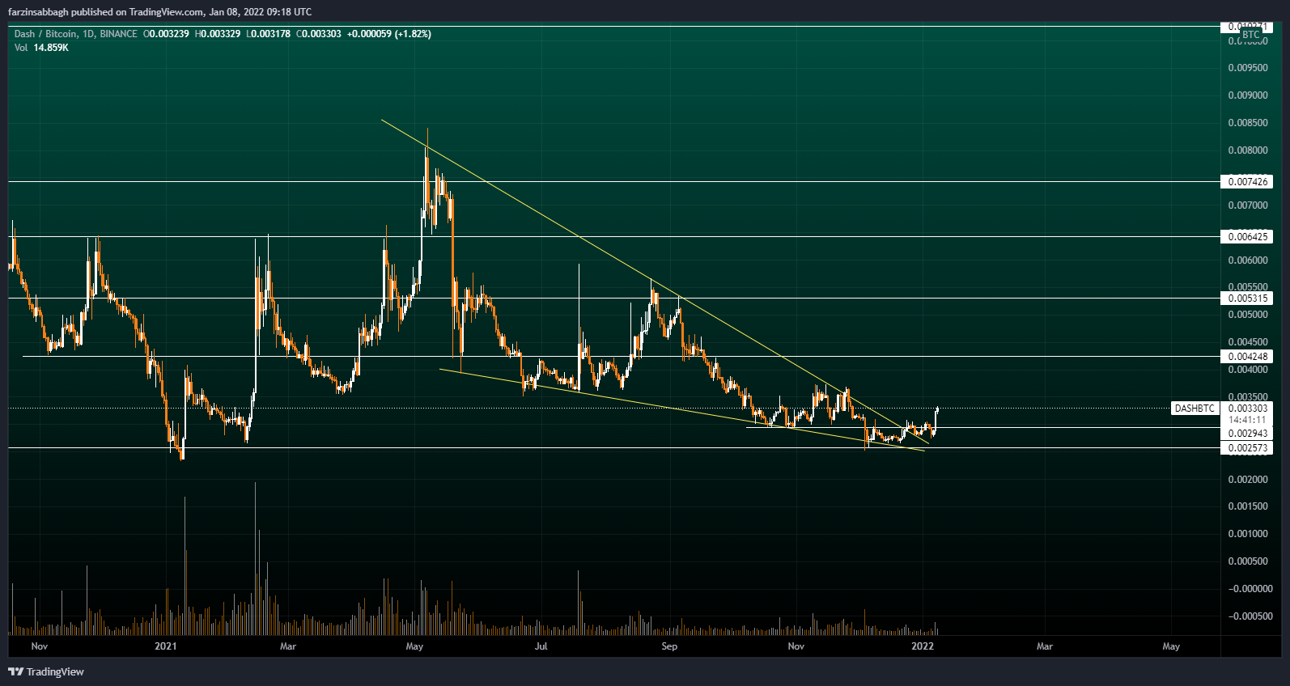Click the 'Vol 14.859K' volume indicator label
The width and height of the screenshot is (1290, 686).
pos(41,48)
